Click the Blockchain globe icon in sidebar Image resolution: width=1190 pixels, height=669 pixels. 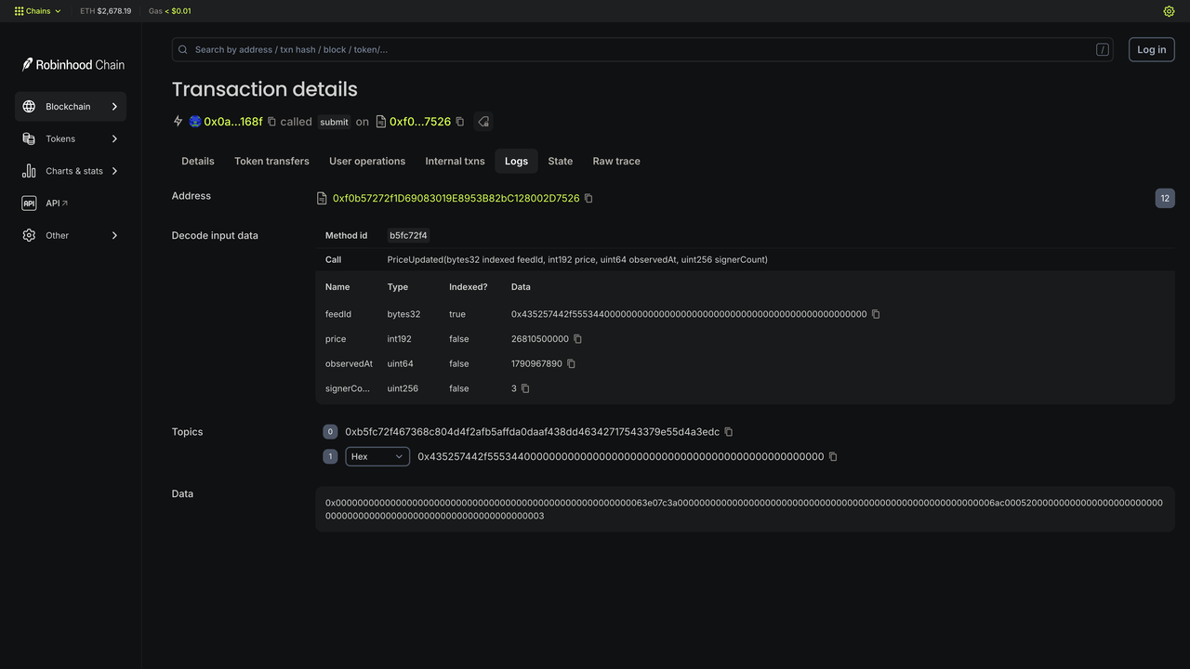(29, 107)
